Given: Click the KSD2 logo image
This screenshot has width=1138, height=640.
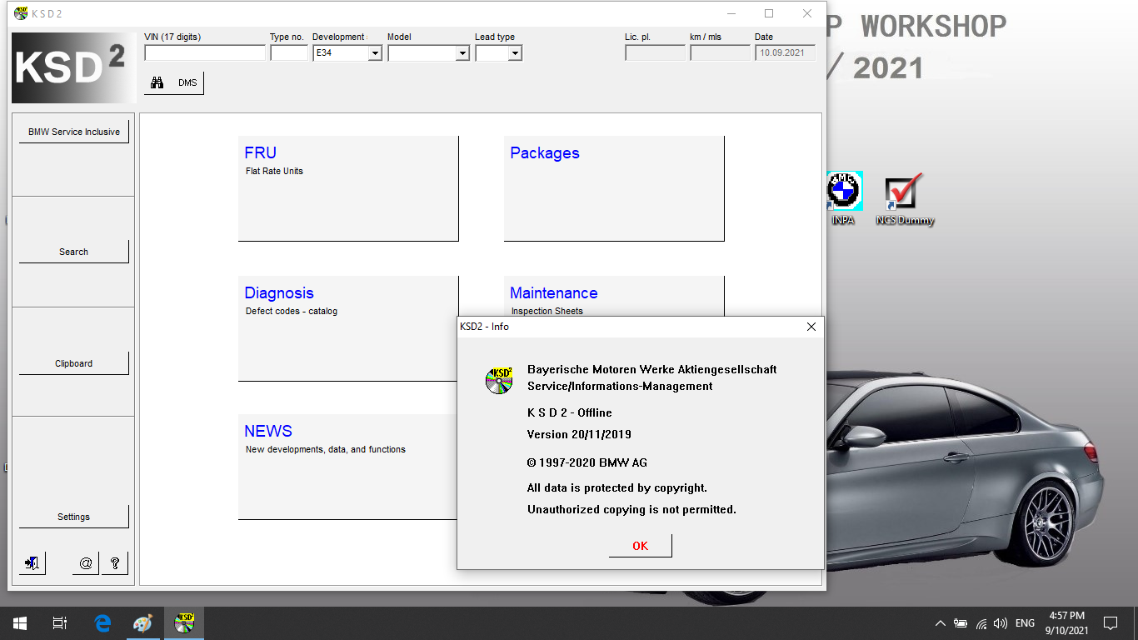Looking at the screenshot, I should 73,67.
